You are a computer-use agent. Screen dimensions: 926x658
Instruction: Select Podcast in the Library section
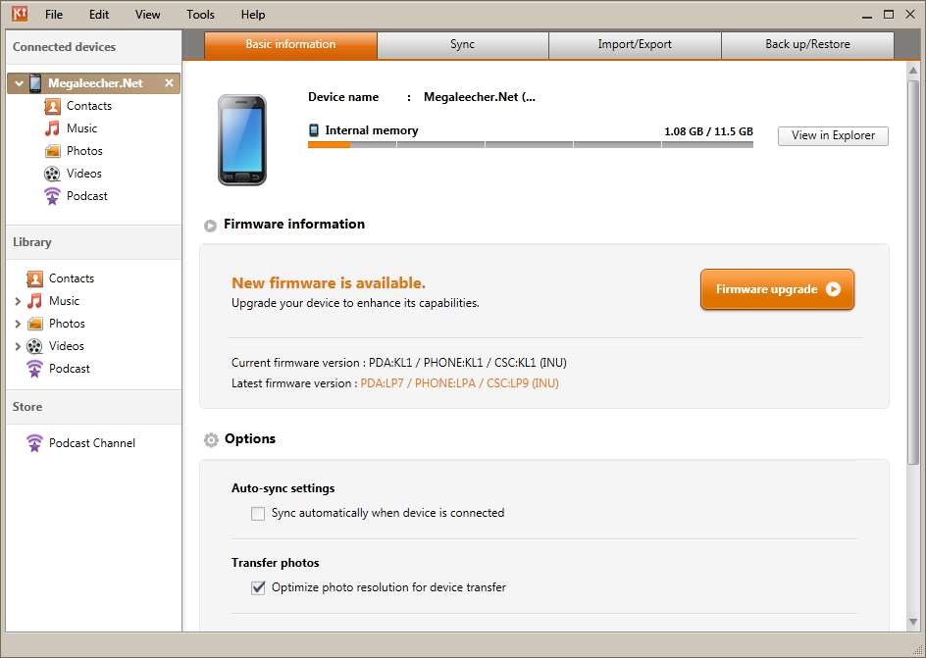[69, 369]
